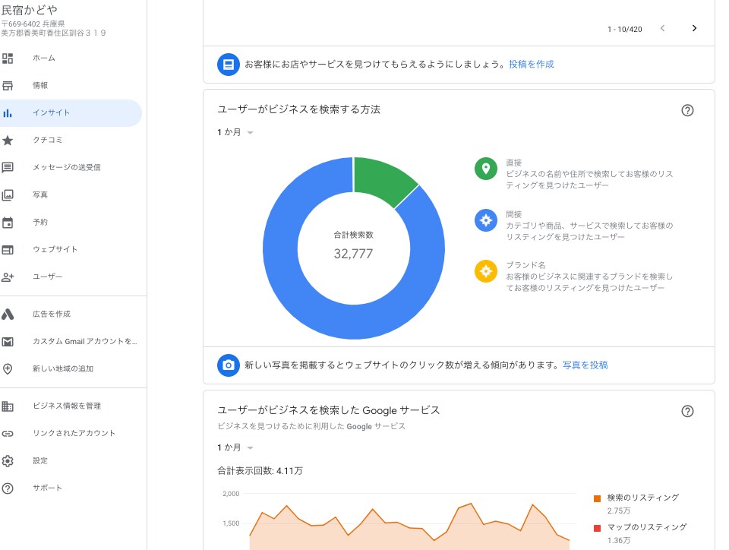Click the Home dashboard icon in sidebar
The image size is (729, 550).
(8, 58)
